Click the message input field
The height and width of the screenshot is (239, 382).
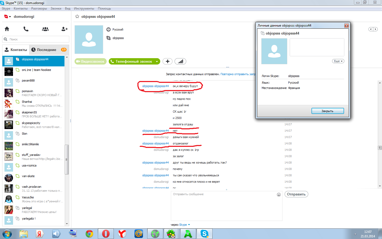tap(227, 206)
